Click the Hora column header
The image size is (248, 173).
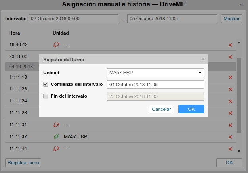[15, 33]
